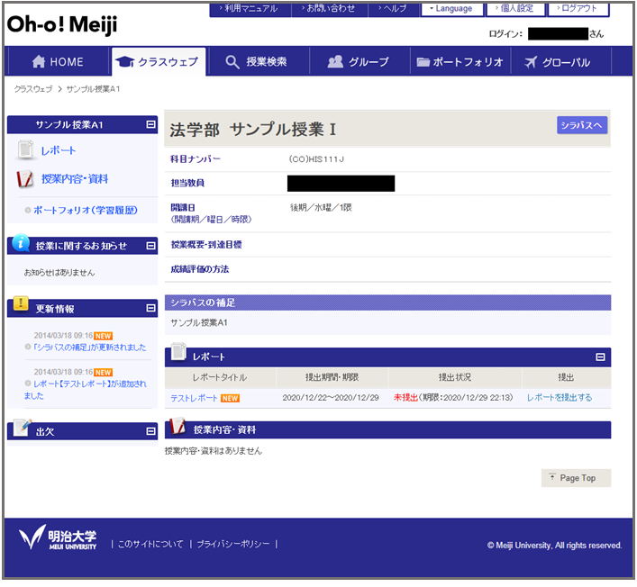
Task: Click the 担当教員 label
Action: 187,183
